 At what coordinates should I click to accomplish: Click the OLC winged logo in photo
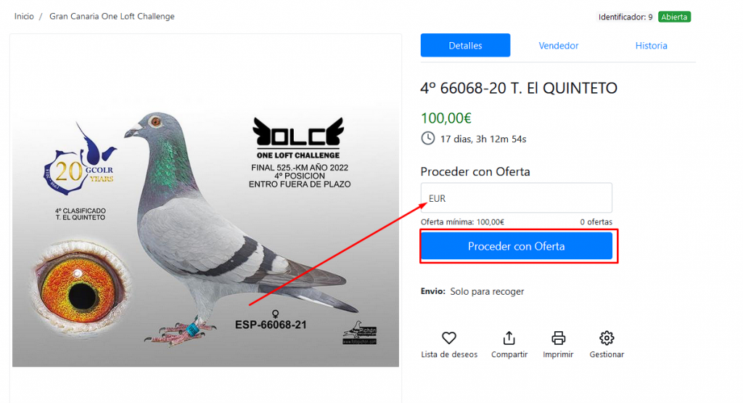[x=298, y=132]
